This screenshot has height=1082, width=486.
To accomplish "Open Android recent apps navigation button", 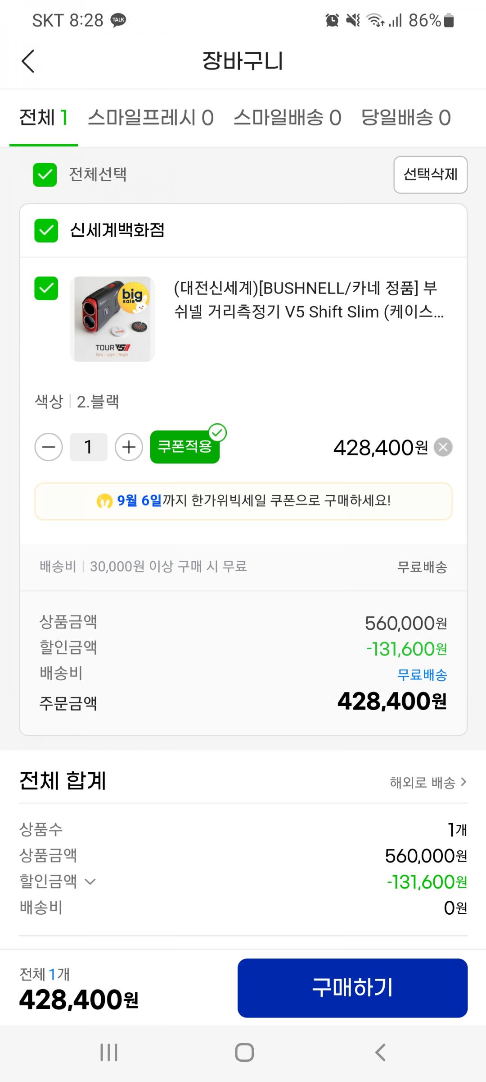I will point(108,1052).
